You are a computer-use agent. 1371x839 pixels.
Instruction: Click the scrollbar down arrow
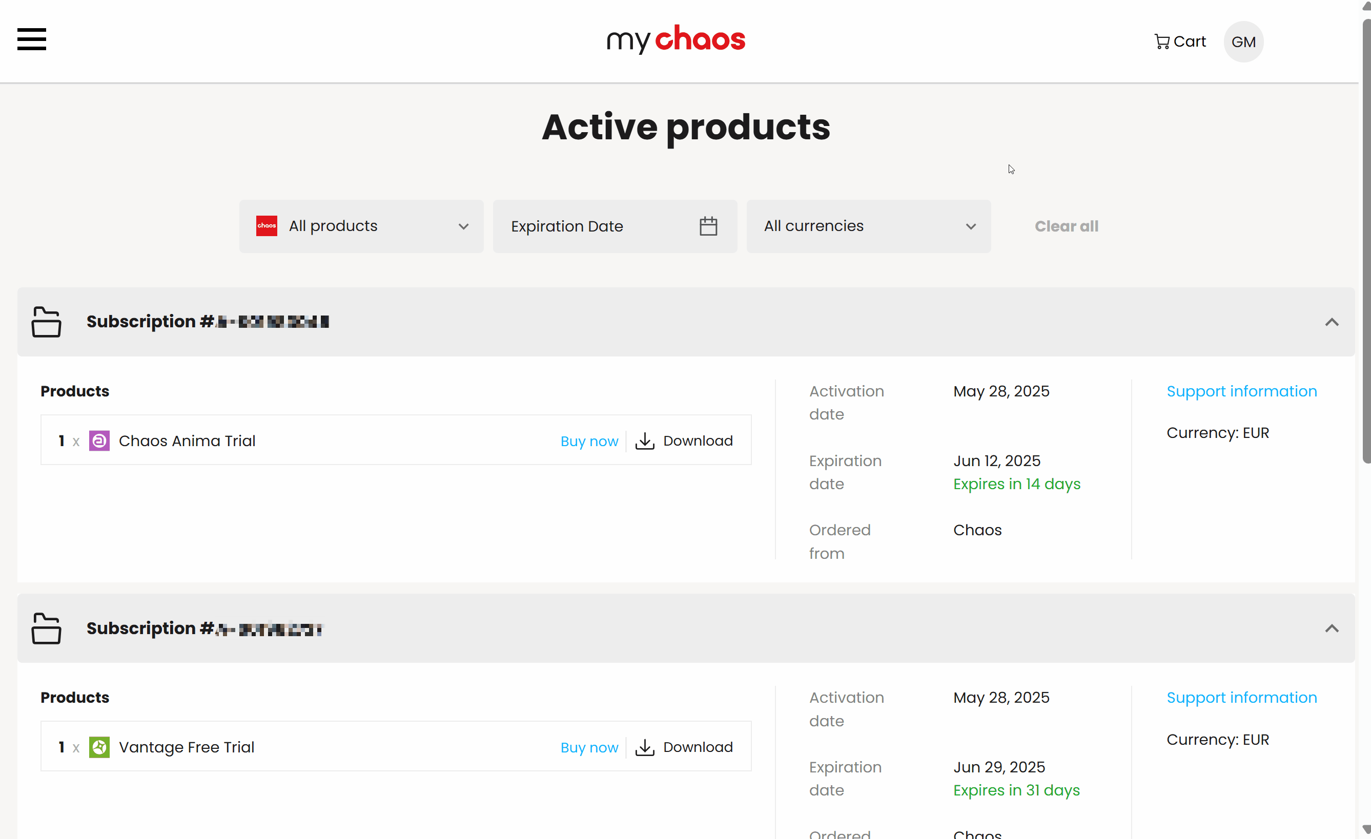click(x=1366, y=830)
